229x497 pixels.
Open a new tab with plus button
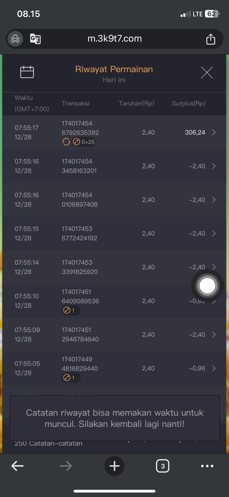tap(114, 466)
